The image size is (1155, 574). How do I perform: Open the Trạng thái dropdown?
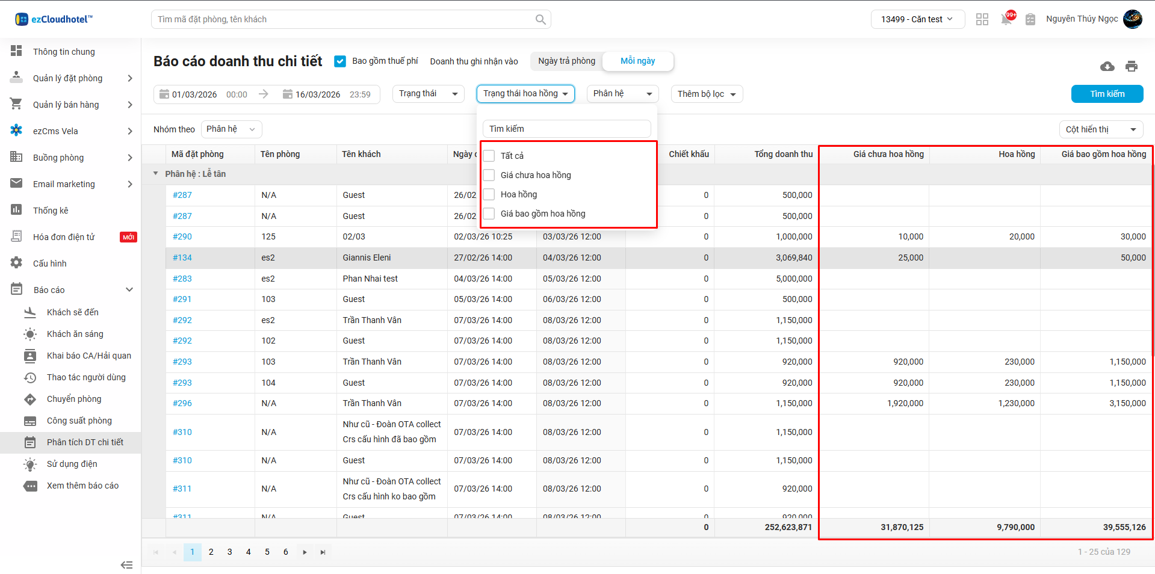coord(428,94)
